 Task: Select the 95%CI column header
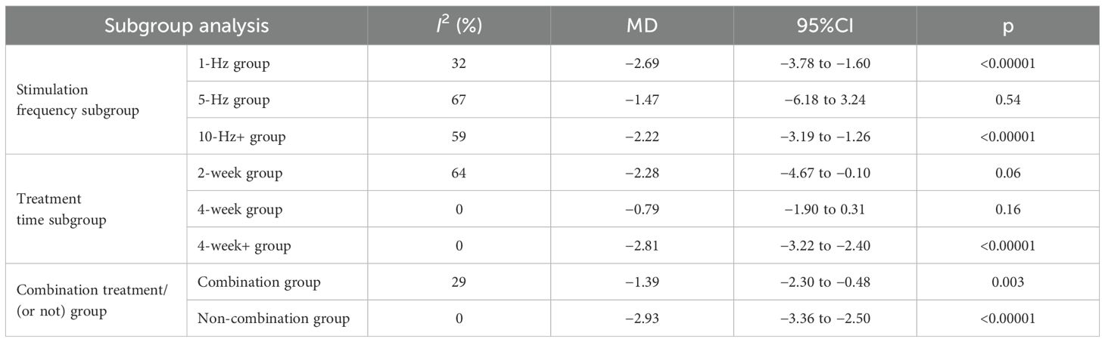point(824,25)
